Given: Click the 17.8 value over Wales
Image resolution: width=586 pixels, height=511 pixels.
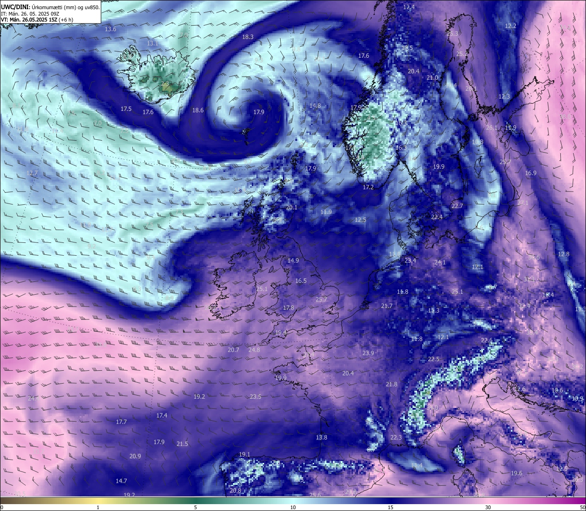Looking at the screenshot, I should tap(288, 308).
